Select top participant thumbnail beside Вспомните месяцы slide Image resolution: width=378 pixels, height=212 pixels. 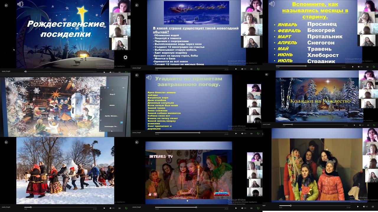(x=368, y=6)
